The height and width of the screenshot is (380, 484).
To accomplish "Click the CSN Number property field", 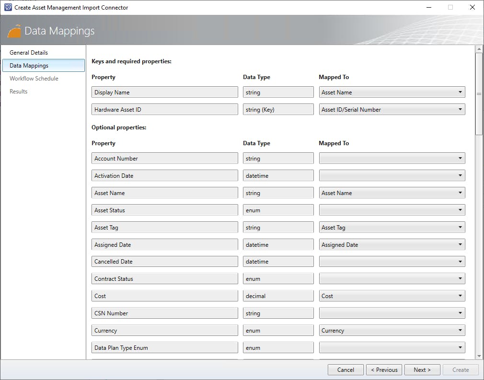I will click(164, 313).
